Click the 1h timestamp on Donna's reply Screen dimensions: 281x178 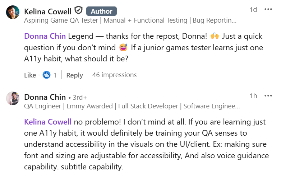coord(253,96)
